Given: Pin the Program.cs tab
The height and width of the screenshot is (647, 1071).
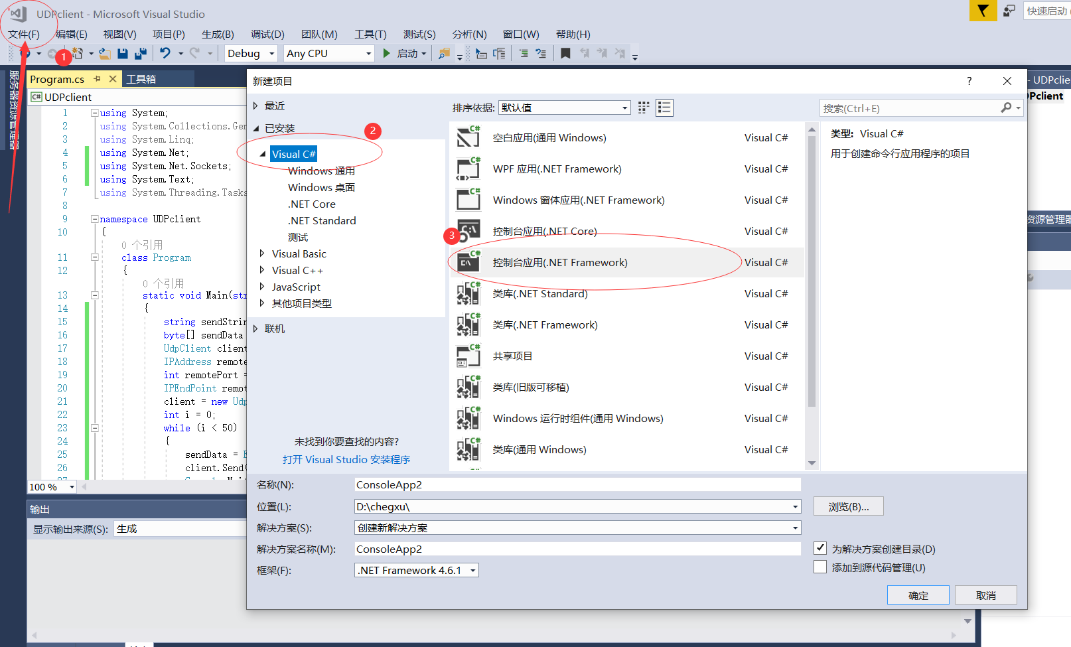Looking at the screenshot, I should click(98, 79).
